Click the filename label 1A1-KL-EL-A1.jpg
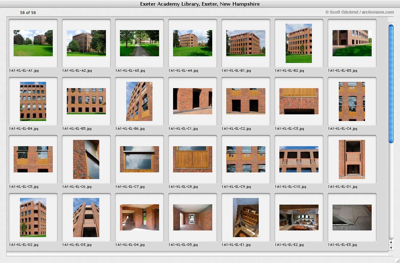This screenshot has width=400, height=263. click(24, 71)
